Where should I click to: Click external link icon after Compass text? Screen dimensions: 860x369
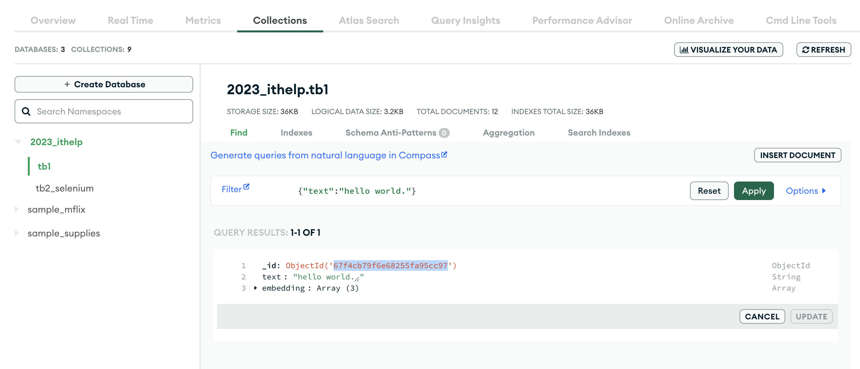tap(444, 155)
